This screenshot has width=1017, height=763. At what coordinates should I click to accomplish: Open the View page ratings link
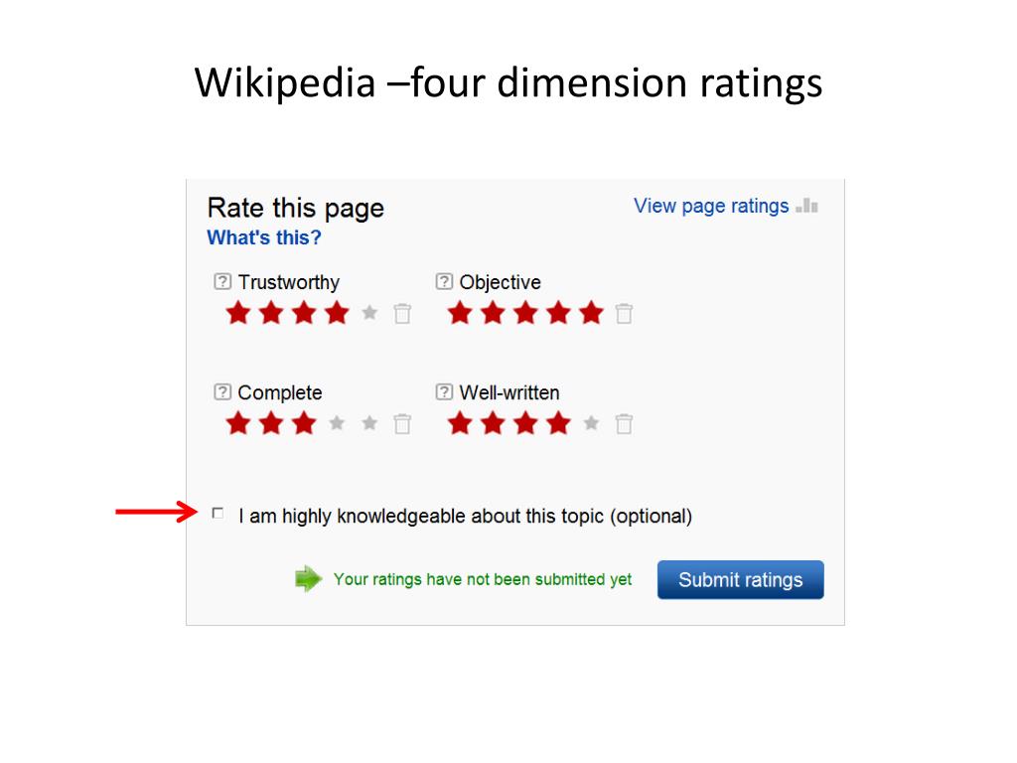pos(711,206)
